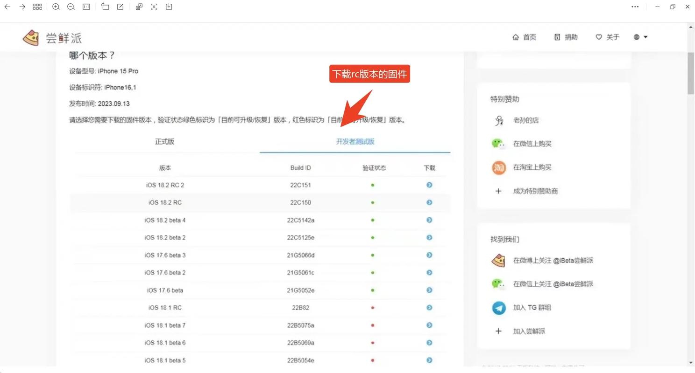The image size is (695, 373).
Task: Select the zoom-in icon in the toolbar
Action: tap(56, 7)
